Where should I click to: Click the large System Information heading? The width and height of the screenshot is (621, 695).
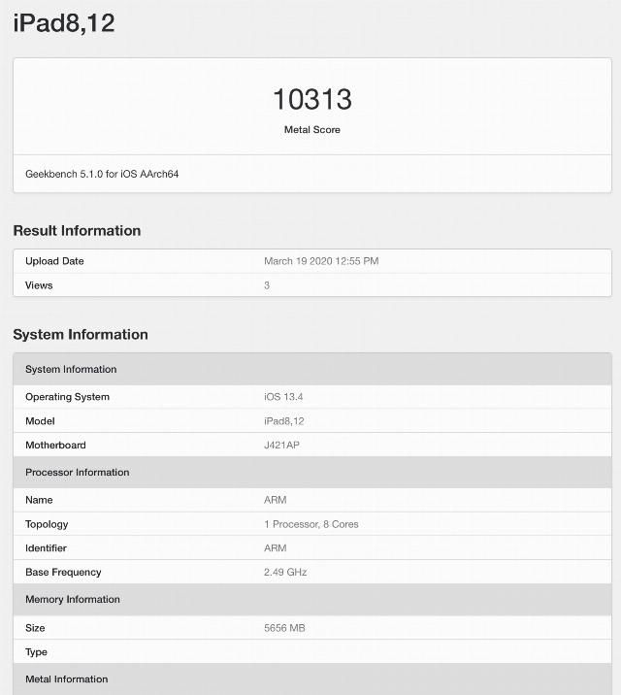coord(81,334)
